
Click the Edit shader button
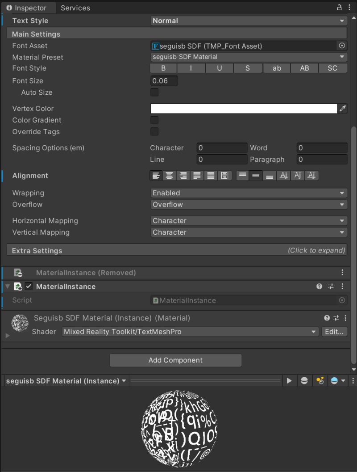tap(334, 332)
